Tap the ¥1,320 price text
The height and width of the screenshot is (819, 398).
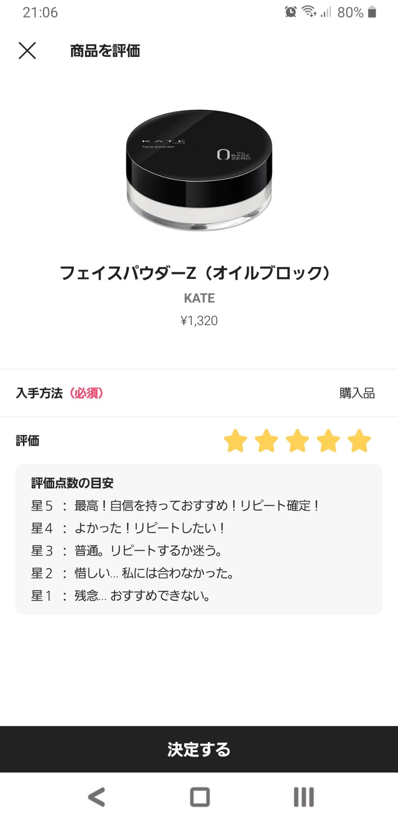tap(199, 321)
